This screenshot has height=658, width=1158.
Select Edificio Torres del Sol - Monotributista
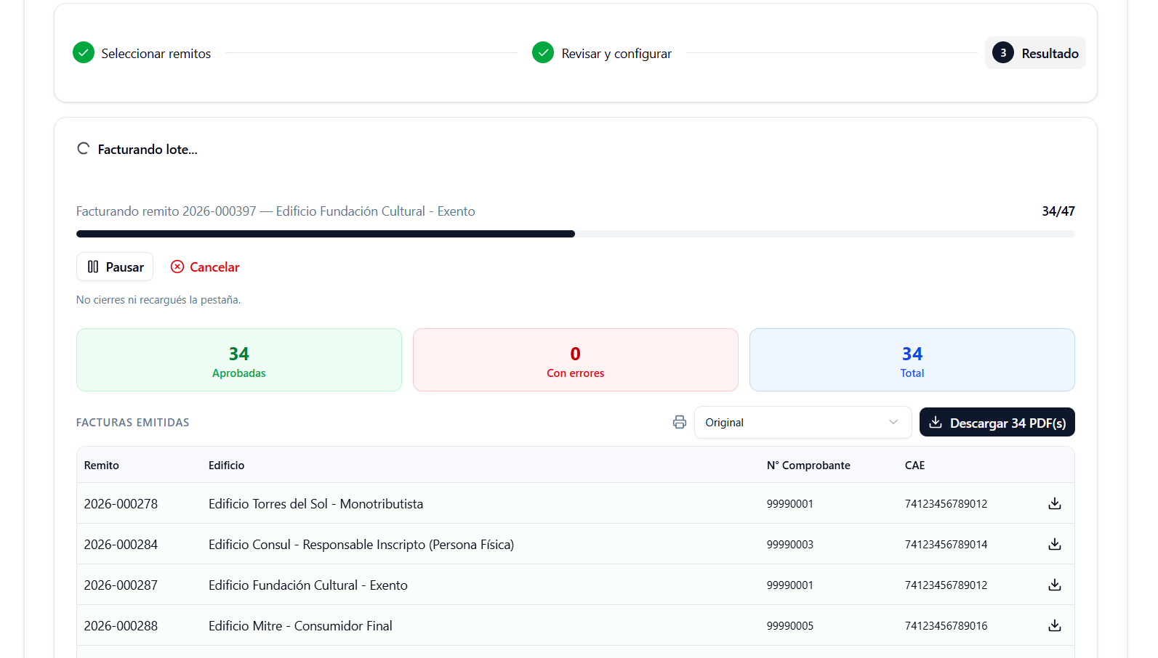315,503
